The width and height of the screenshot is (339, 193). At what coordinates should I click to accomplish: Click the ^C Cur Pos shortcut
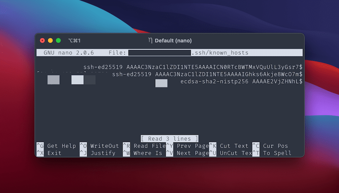[270, 146]
